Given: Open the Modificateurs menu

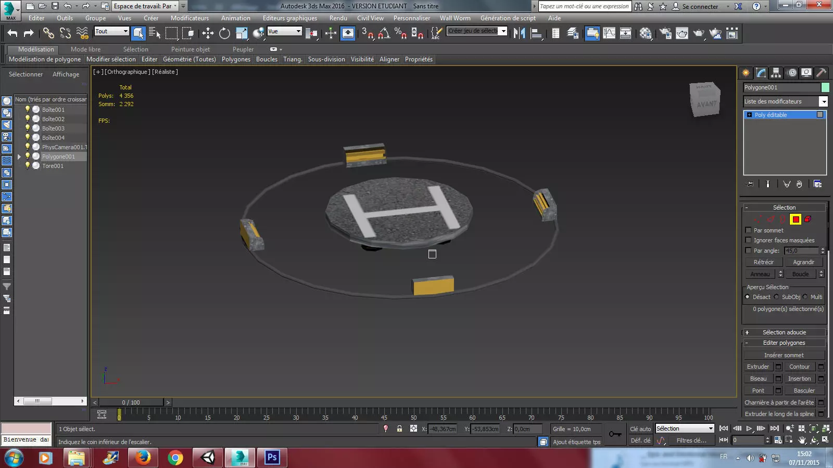Looking at the screenshot, I should coord(190,18).
